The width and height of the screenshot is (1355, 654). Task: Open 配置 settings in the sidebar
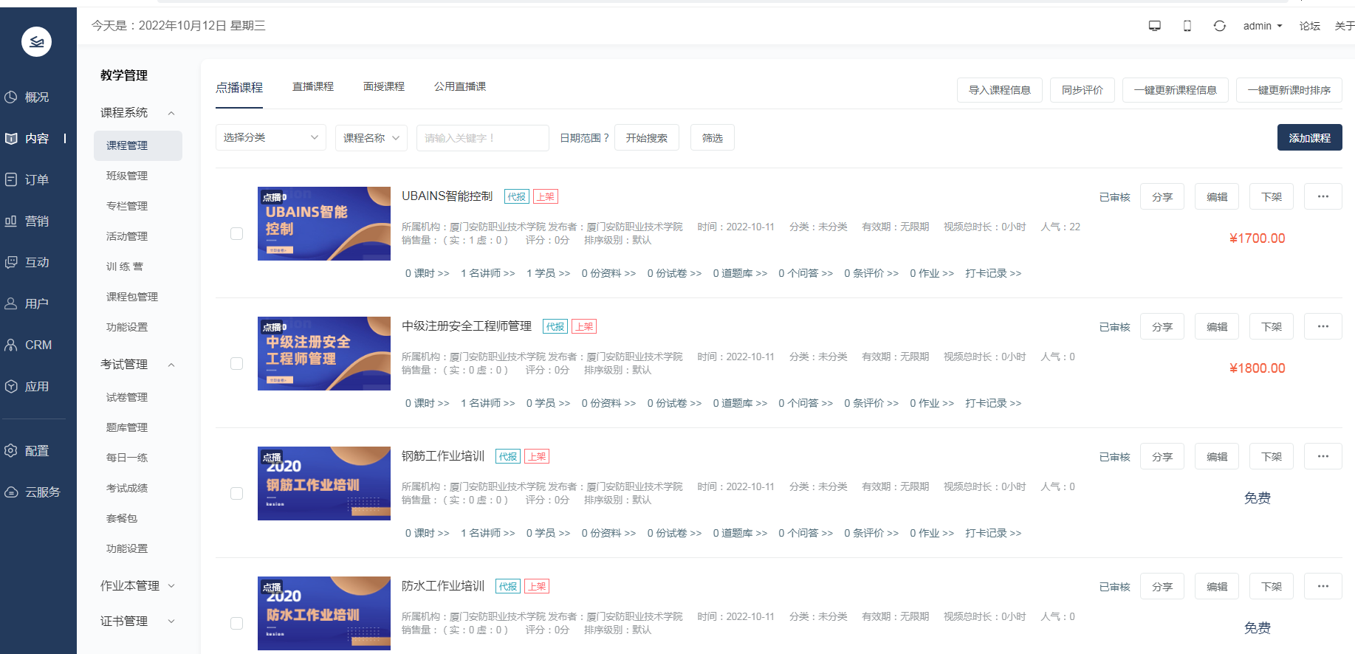(36, 451)
